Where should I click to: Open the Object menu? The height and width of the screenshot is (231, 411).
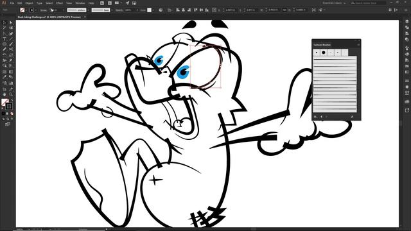tap(29, 3)
